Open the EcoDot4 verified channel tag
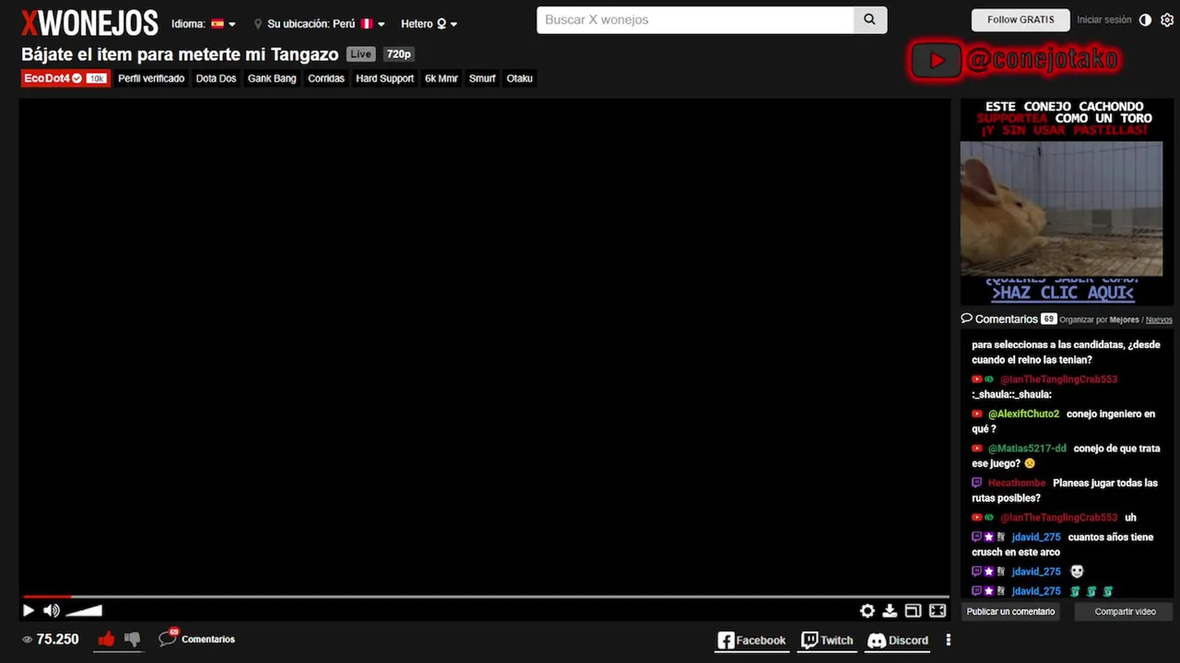 point(65,78)
